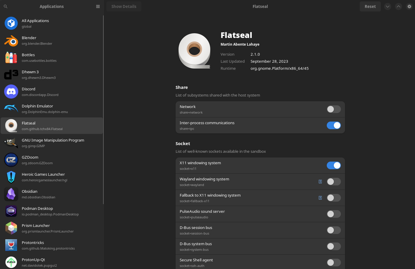Click the Socket section heading

(183, 144)
